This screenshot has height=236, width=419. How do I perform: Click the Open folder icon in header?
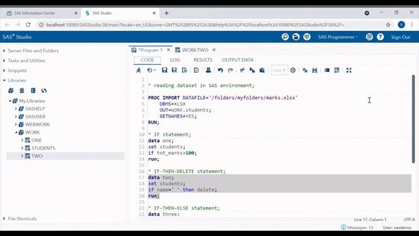click(296, 37)
